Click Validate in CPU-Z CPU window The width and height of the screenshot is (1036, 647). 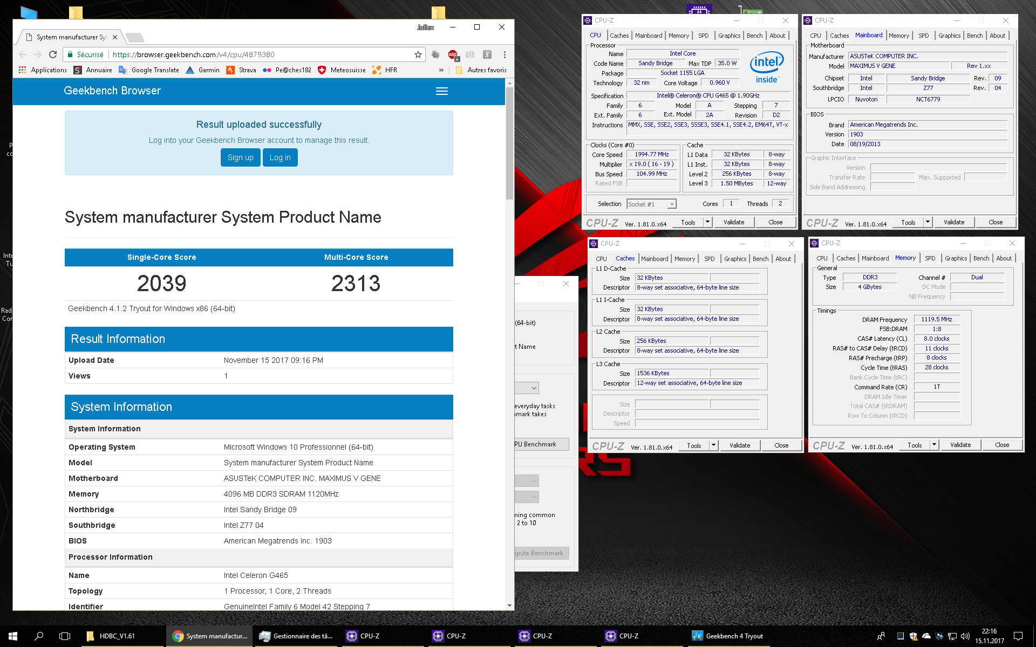click(x=734, y=222)
